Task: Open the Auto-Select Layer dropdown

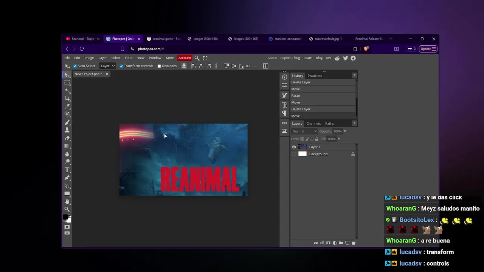Action: click(107, 66)
